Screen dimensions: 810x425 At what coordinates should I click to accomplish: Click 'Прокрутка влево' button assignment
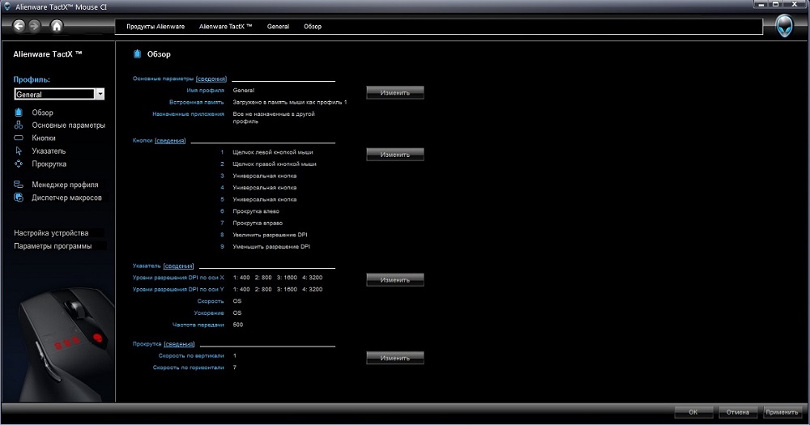pyautogui.click(x=256, y=211)
